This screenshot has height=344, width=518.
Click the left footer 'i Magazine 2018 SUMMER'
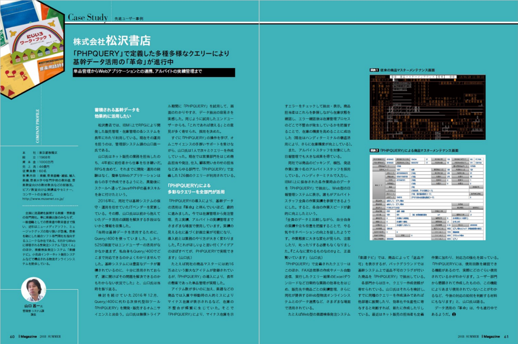pyautogui.click(x=40, y=337)
